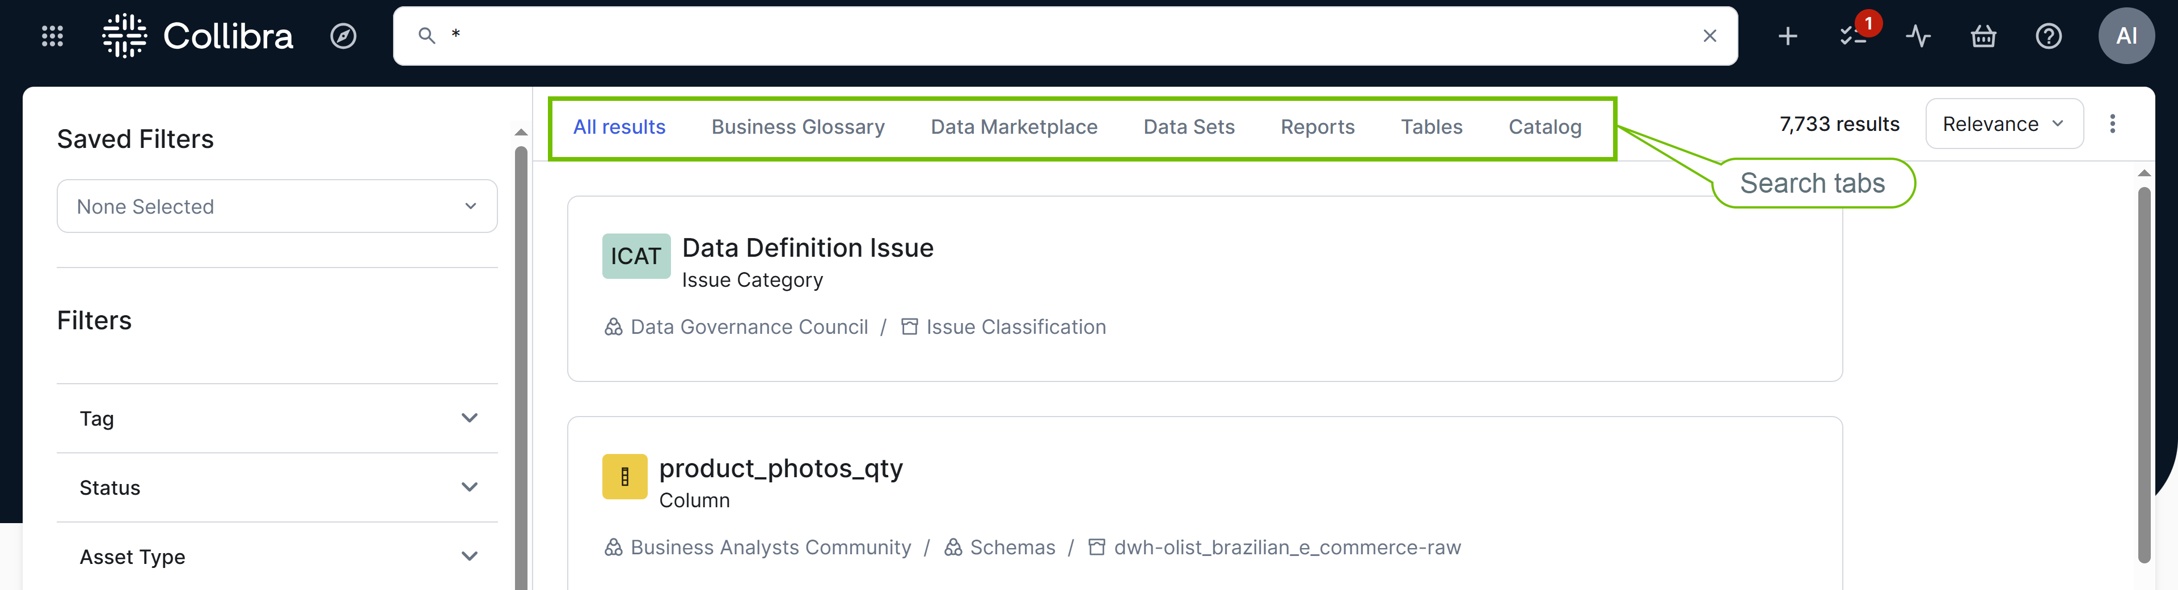Switch to the Business Glossary tab

[797, 127]
